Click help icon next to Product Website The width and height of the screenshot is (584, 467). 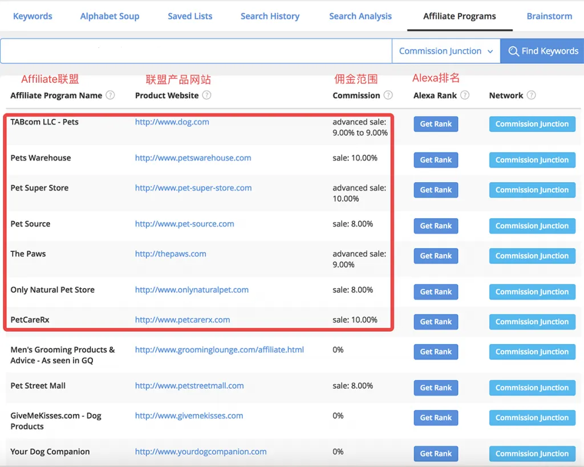point(206,95)
